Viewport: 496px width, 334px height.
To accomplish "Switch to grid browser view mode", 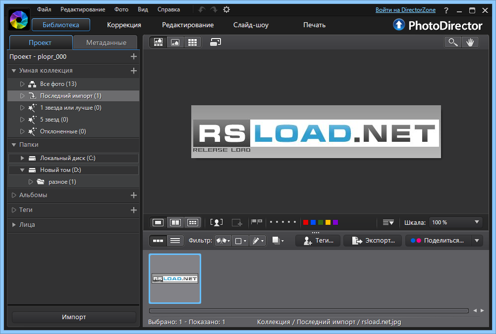I will tap(192, 42).
